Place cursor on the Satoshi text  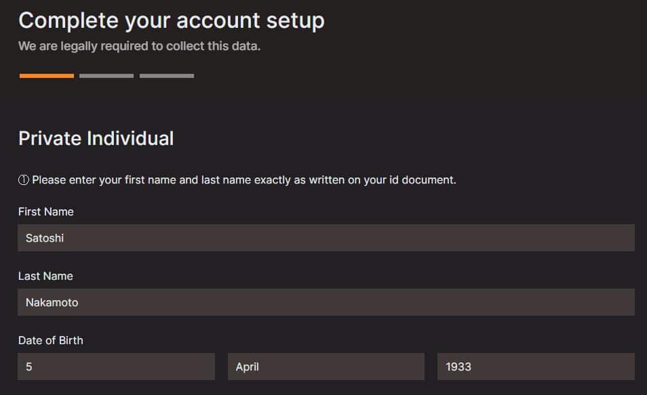coord(45,238)
